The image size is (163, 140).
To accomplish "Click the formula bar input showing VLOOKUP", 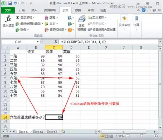I will (x=109, y=42).
